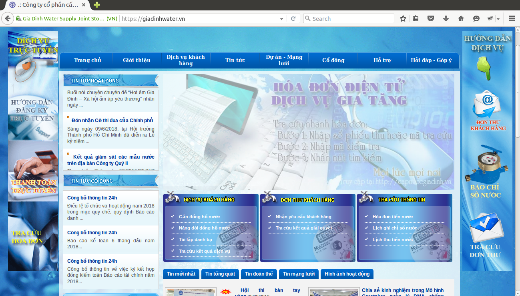
Task: Click the Firefox bookmark star icon
Action: [x=403, y=18]
